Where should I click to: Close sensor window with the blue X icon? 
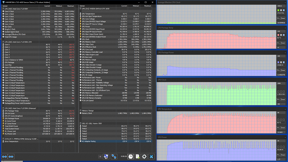(151, 157)
